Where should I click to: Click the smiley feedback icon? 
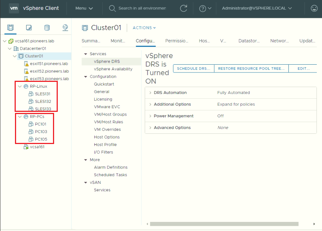pyautogui.click(x=314, y=8)
